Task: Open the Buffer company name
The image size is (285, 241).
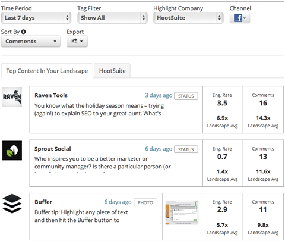Action: pyautogui.click(x=43, y=202)
